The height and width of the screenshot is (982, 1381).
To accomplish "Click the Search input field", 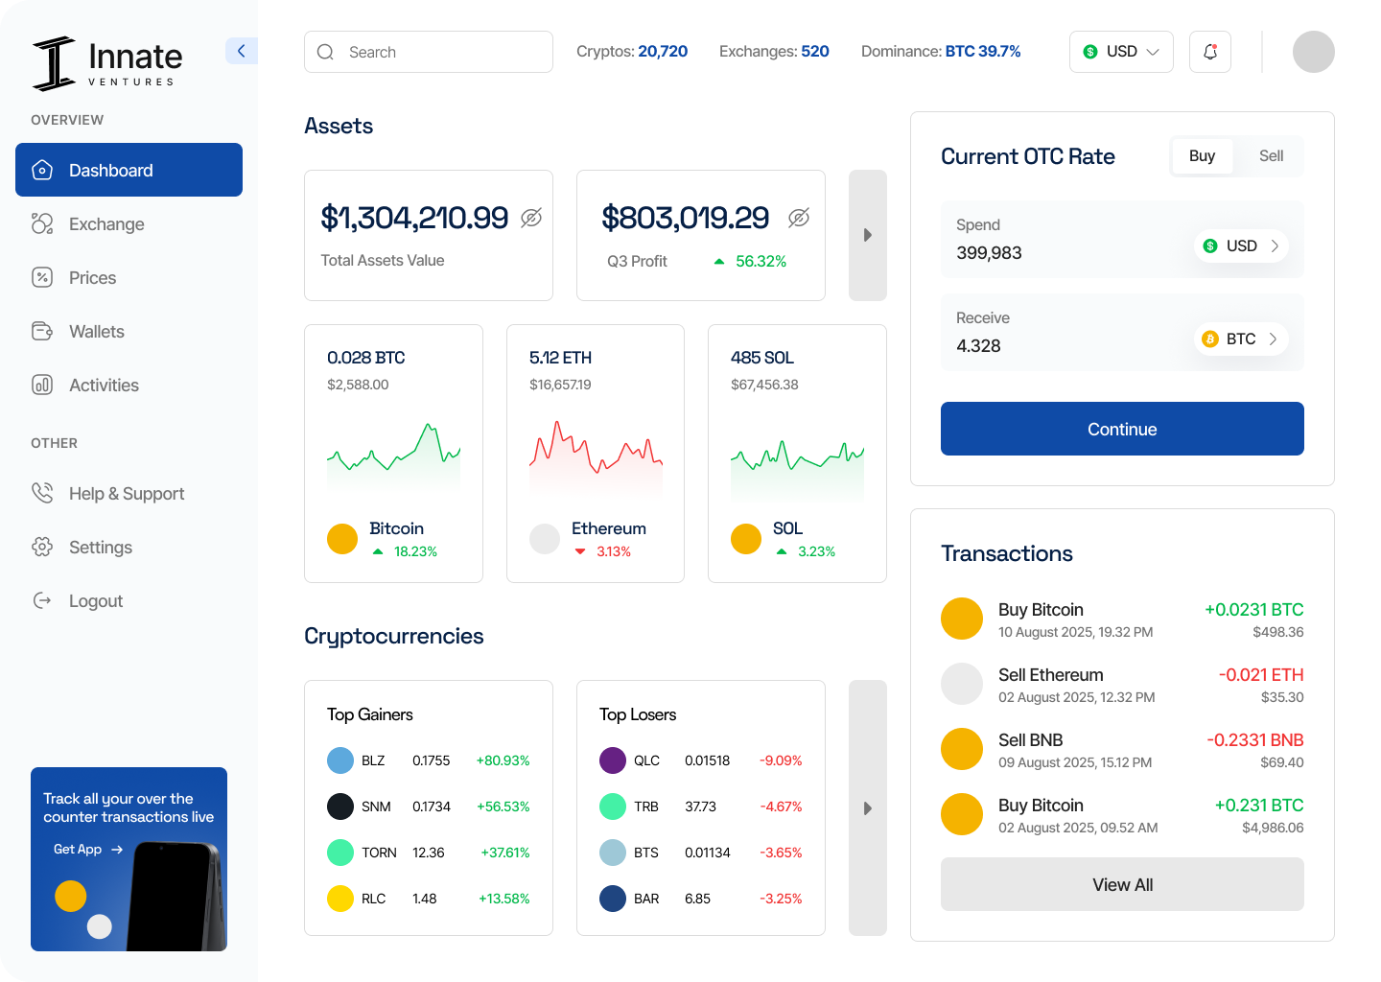I will (429, 52).
